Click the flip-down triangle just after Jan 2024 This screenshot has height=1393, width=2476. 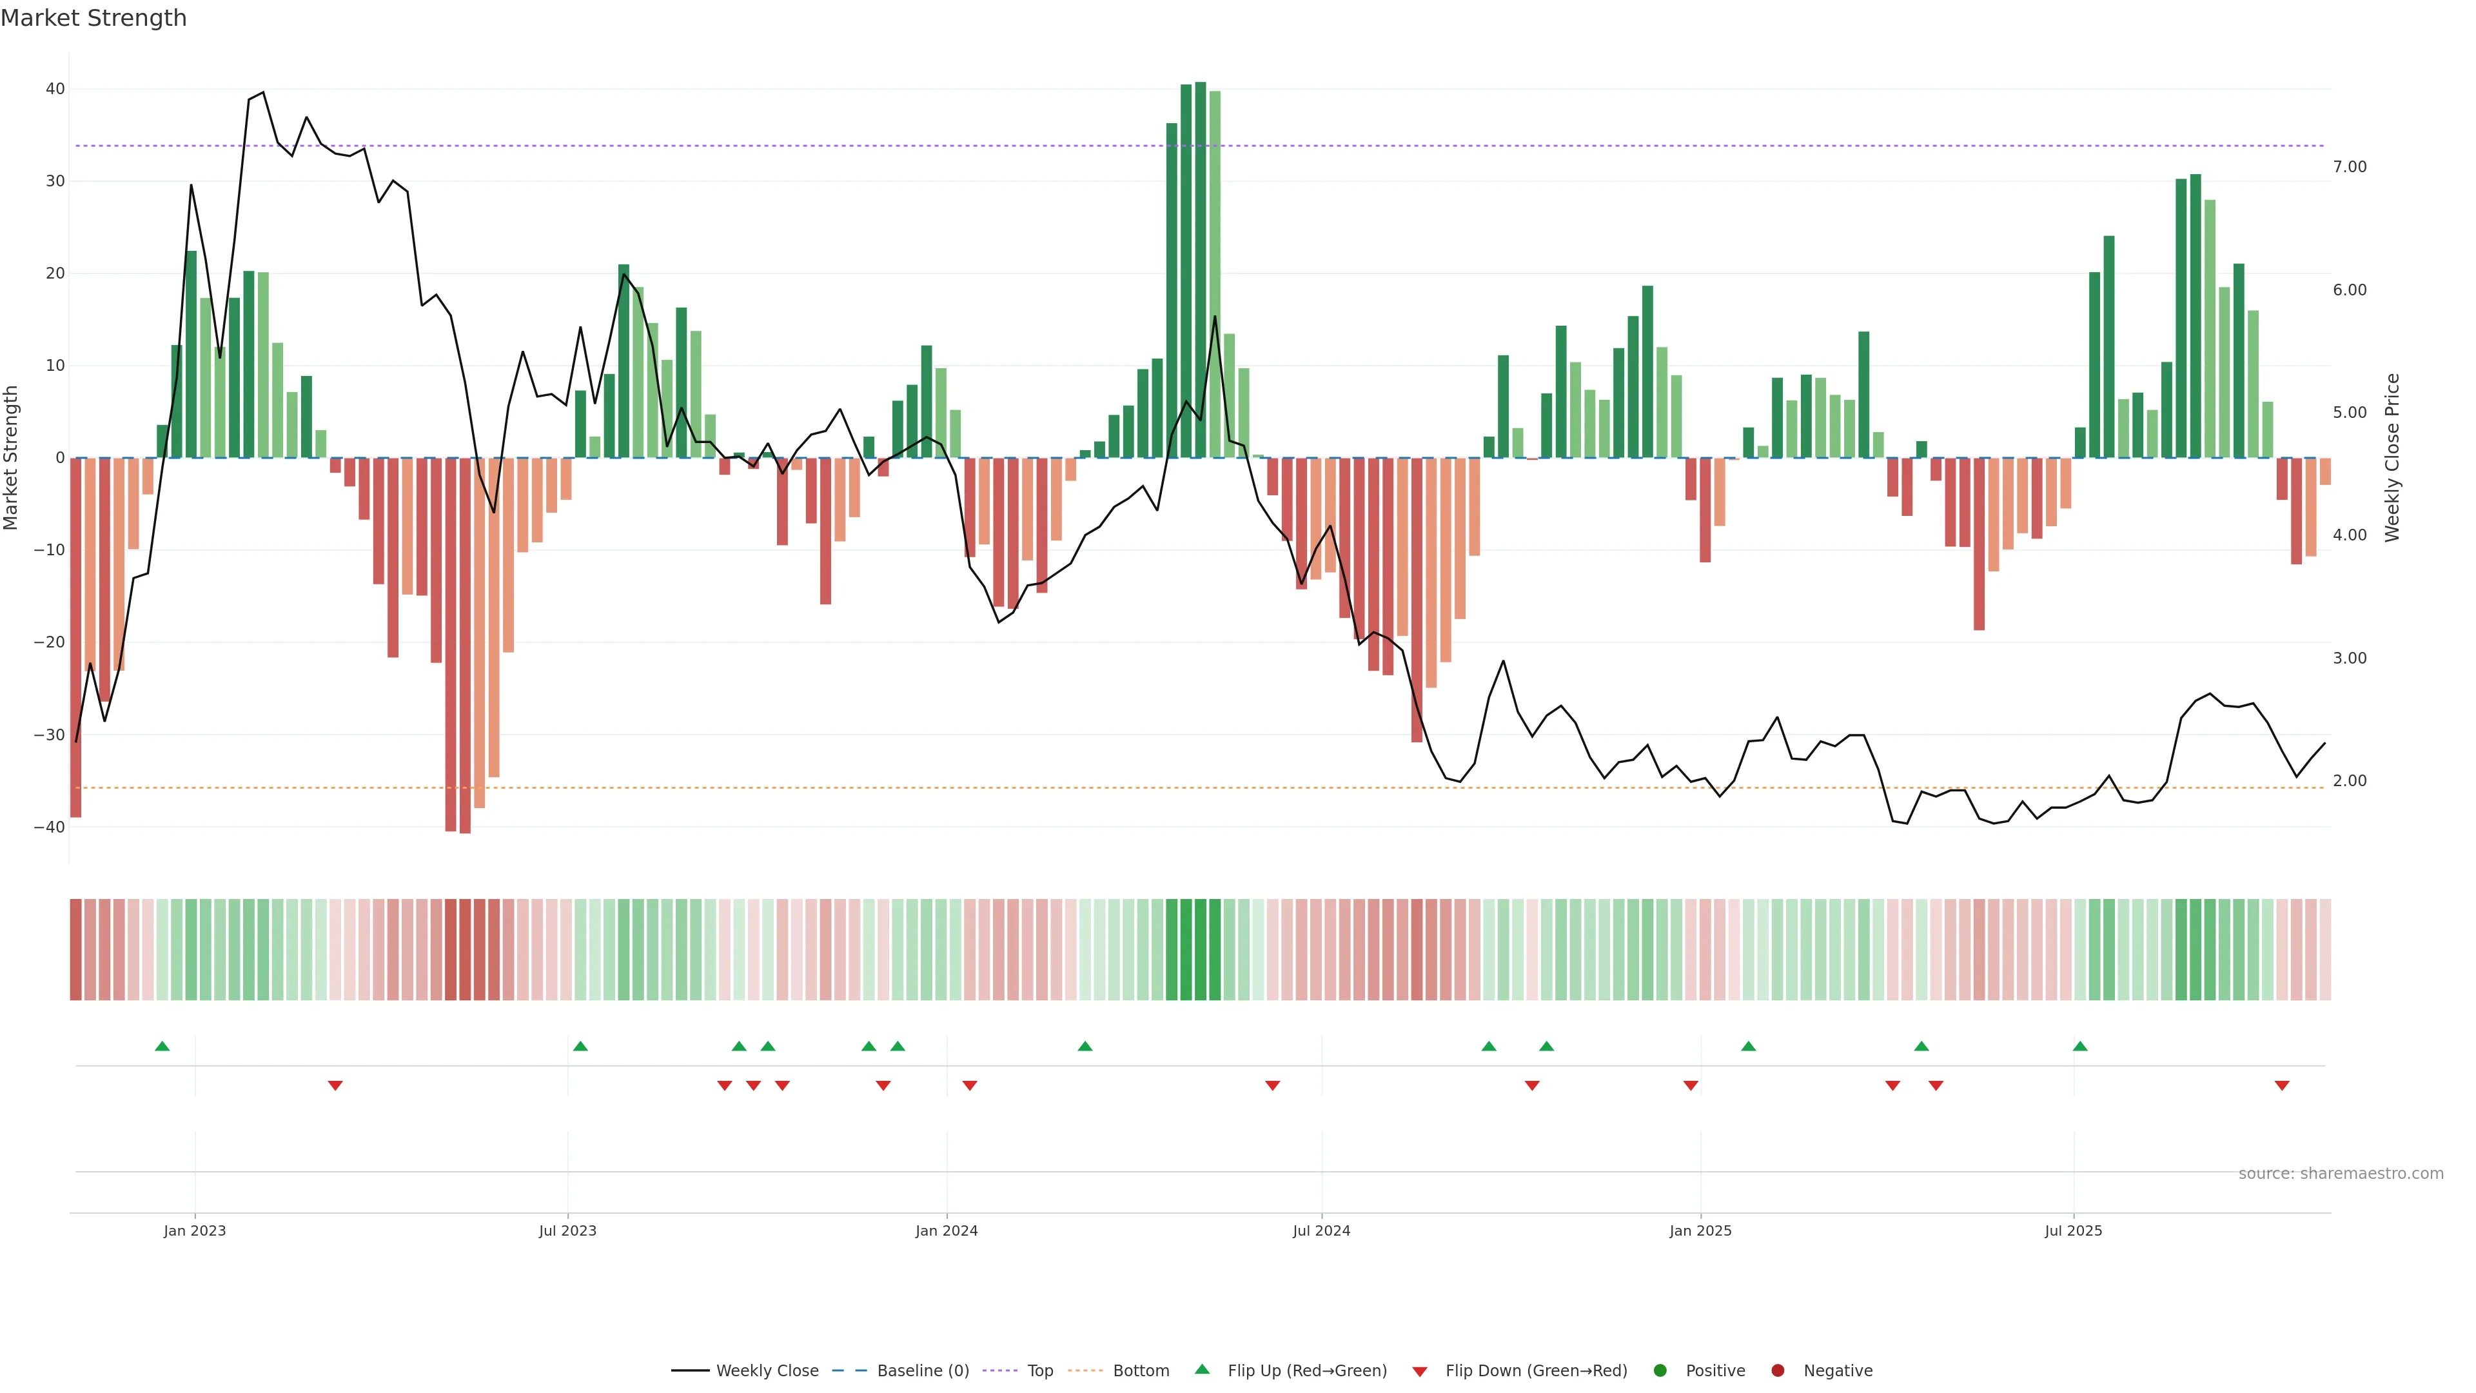[970, 1085]
